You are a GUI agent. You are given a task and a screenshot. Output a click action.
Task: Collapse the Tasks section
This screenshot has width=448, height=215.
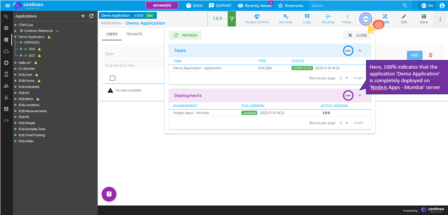[360, 51]
